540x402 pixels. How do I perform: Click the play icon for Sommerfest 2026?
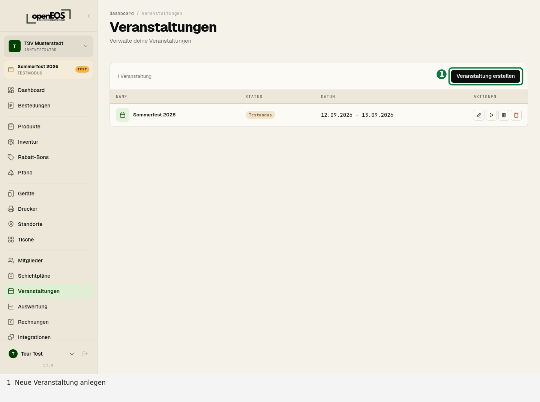coord(491,115)
